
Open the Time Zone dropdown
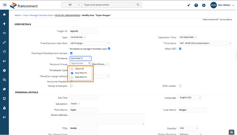coord(205,43)
